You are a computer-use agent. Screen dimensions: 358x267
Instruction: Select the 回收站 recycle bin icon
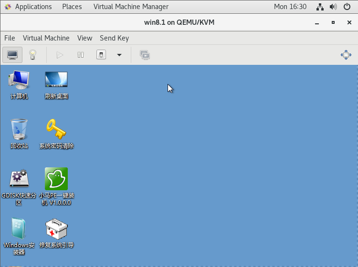(19, 134)
